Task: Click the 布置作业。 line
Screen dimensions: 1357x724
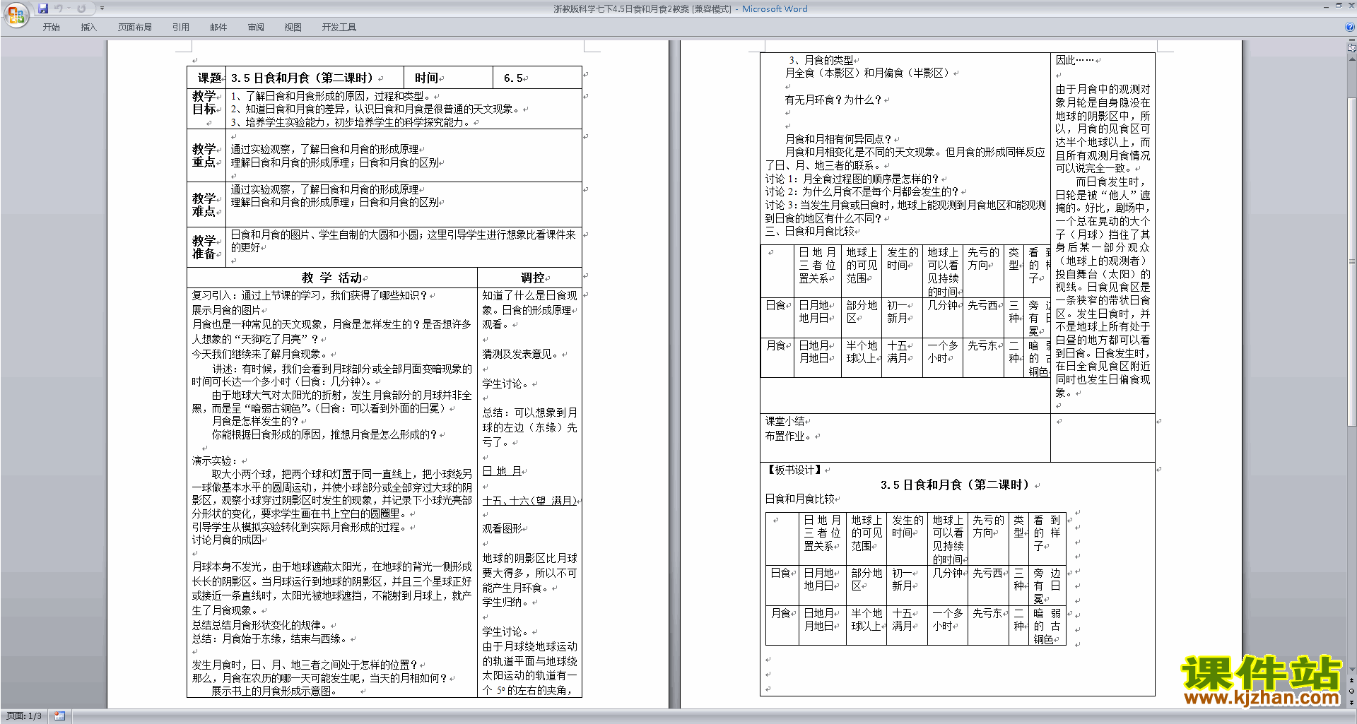Action: [789, 436]
